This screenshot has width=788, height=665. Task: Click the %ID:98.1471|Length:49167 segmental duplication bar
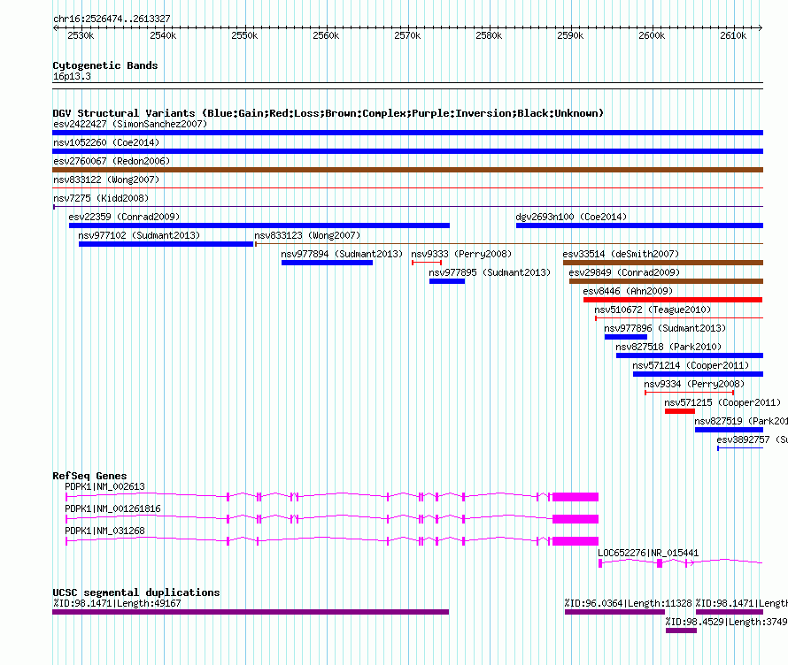coord(251,612)
